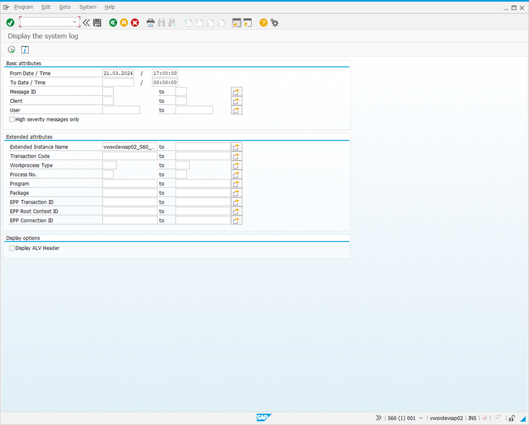Click the green Back arrow icon

tap(113, 23)
